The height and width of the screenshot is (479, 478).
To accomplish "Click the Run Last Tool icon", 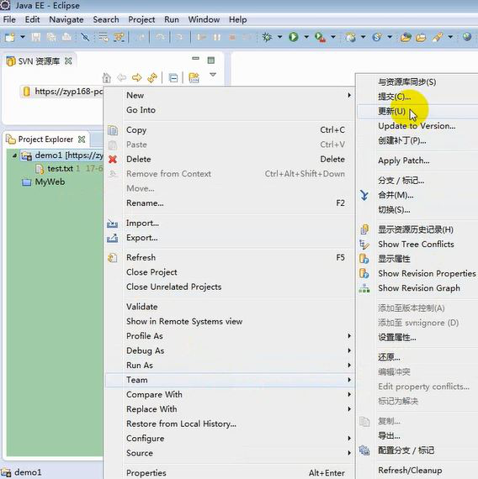I will tap(320, 37).
